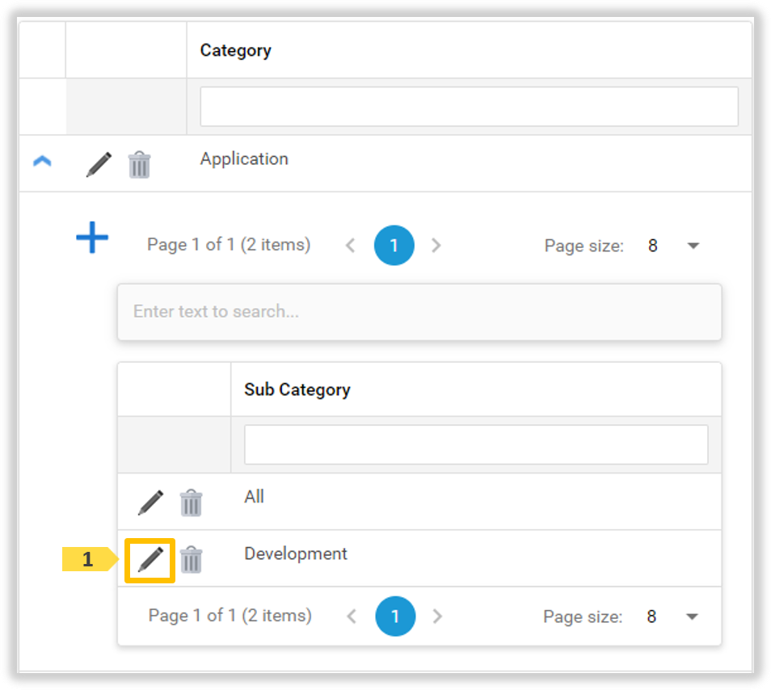Delete the All sub category row
771x690 pixels.
tap(191, 503)
